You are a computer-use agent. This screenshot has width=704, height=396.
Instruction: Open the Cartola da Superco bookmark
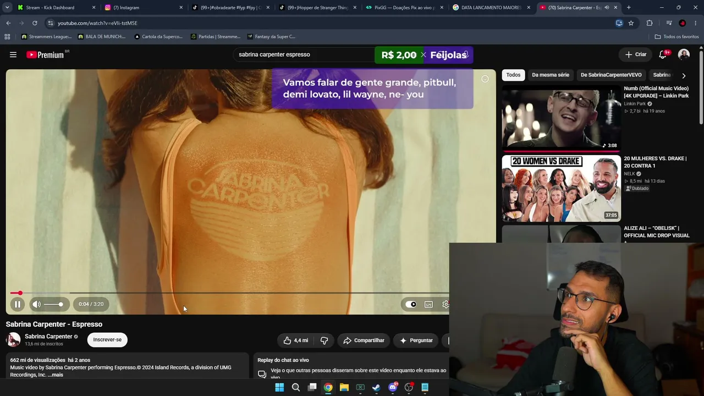[158, 37]
